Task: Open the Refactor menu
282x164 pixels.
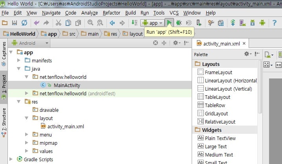Action: (x=111, y=13)
